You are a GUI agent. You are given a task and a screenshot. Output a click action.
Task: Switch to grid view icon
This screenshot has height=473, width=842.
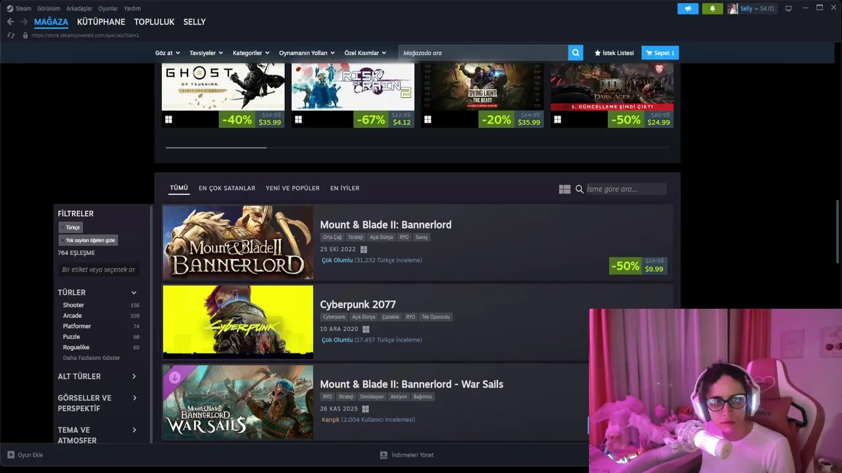coord(564,189)
